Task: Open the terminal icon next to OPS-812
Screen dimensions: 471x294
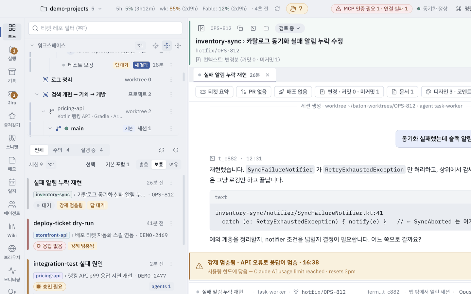Action: 253,28
